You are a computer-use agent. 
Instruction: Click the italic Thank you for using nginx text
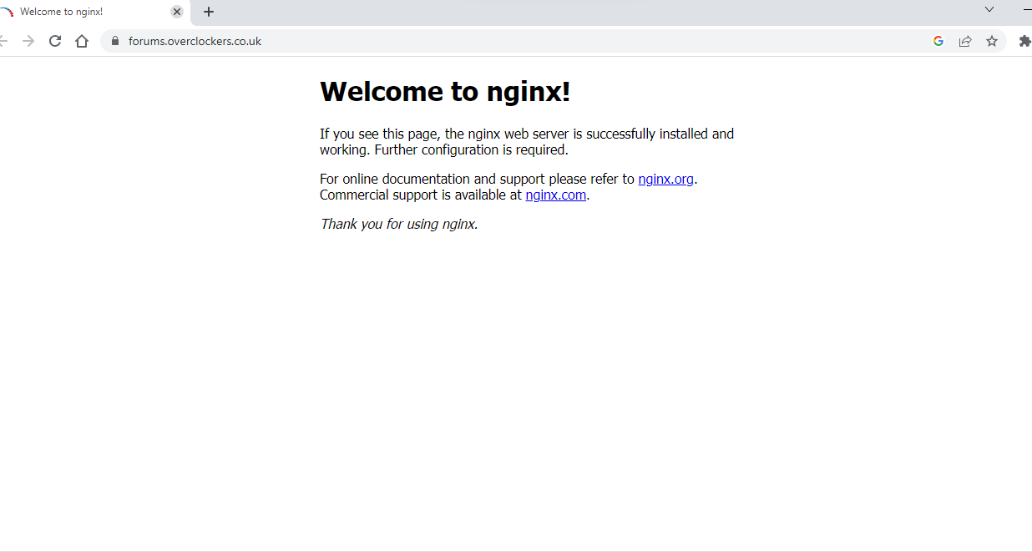coord(399,224)
